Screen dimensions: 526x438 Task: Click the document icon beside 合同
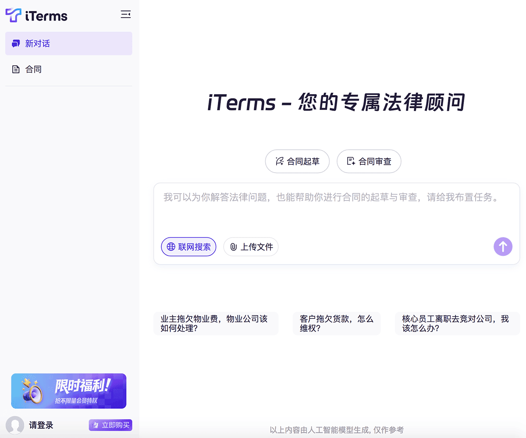(x=16, y=69)
